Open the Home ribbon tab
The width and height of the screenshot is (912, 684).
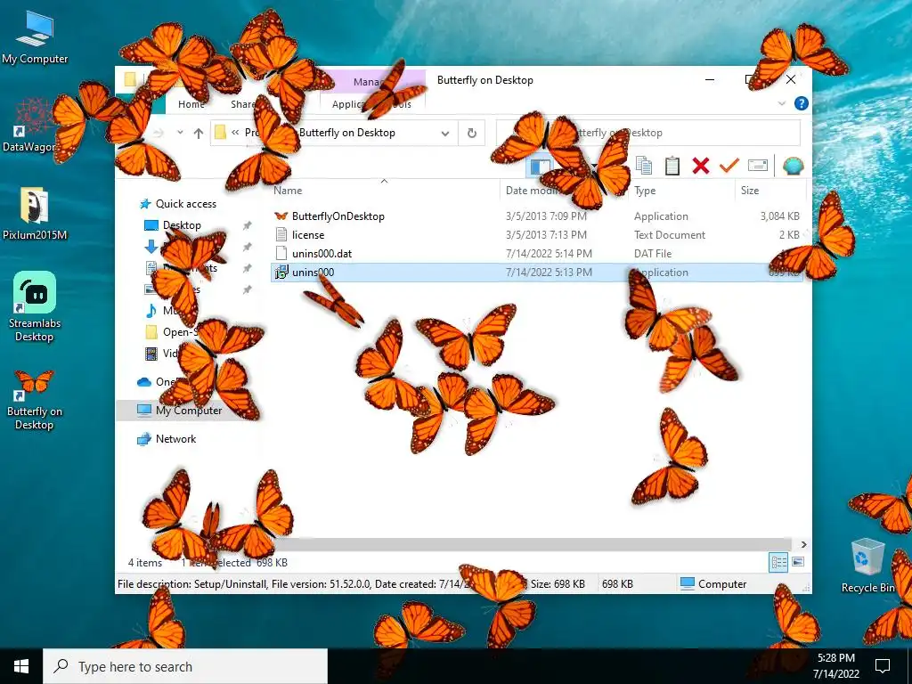point(191,104)
